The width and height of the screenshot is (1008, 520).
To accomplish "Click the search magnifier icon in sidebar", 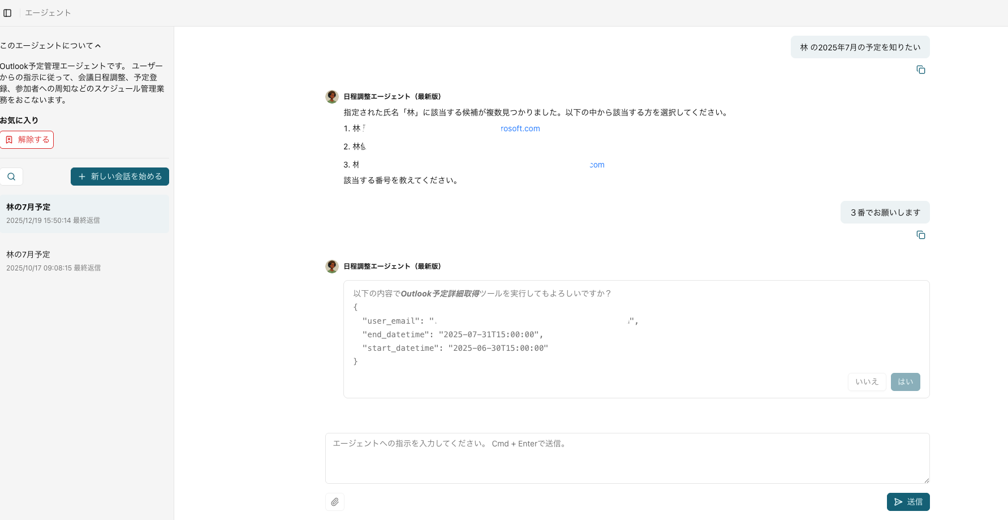I will pyautogui.click(x=11, y=177).
